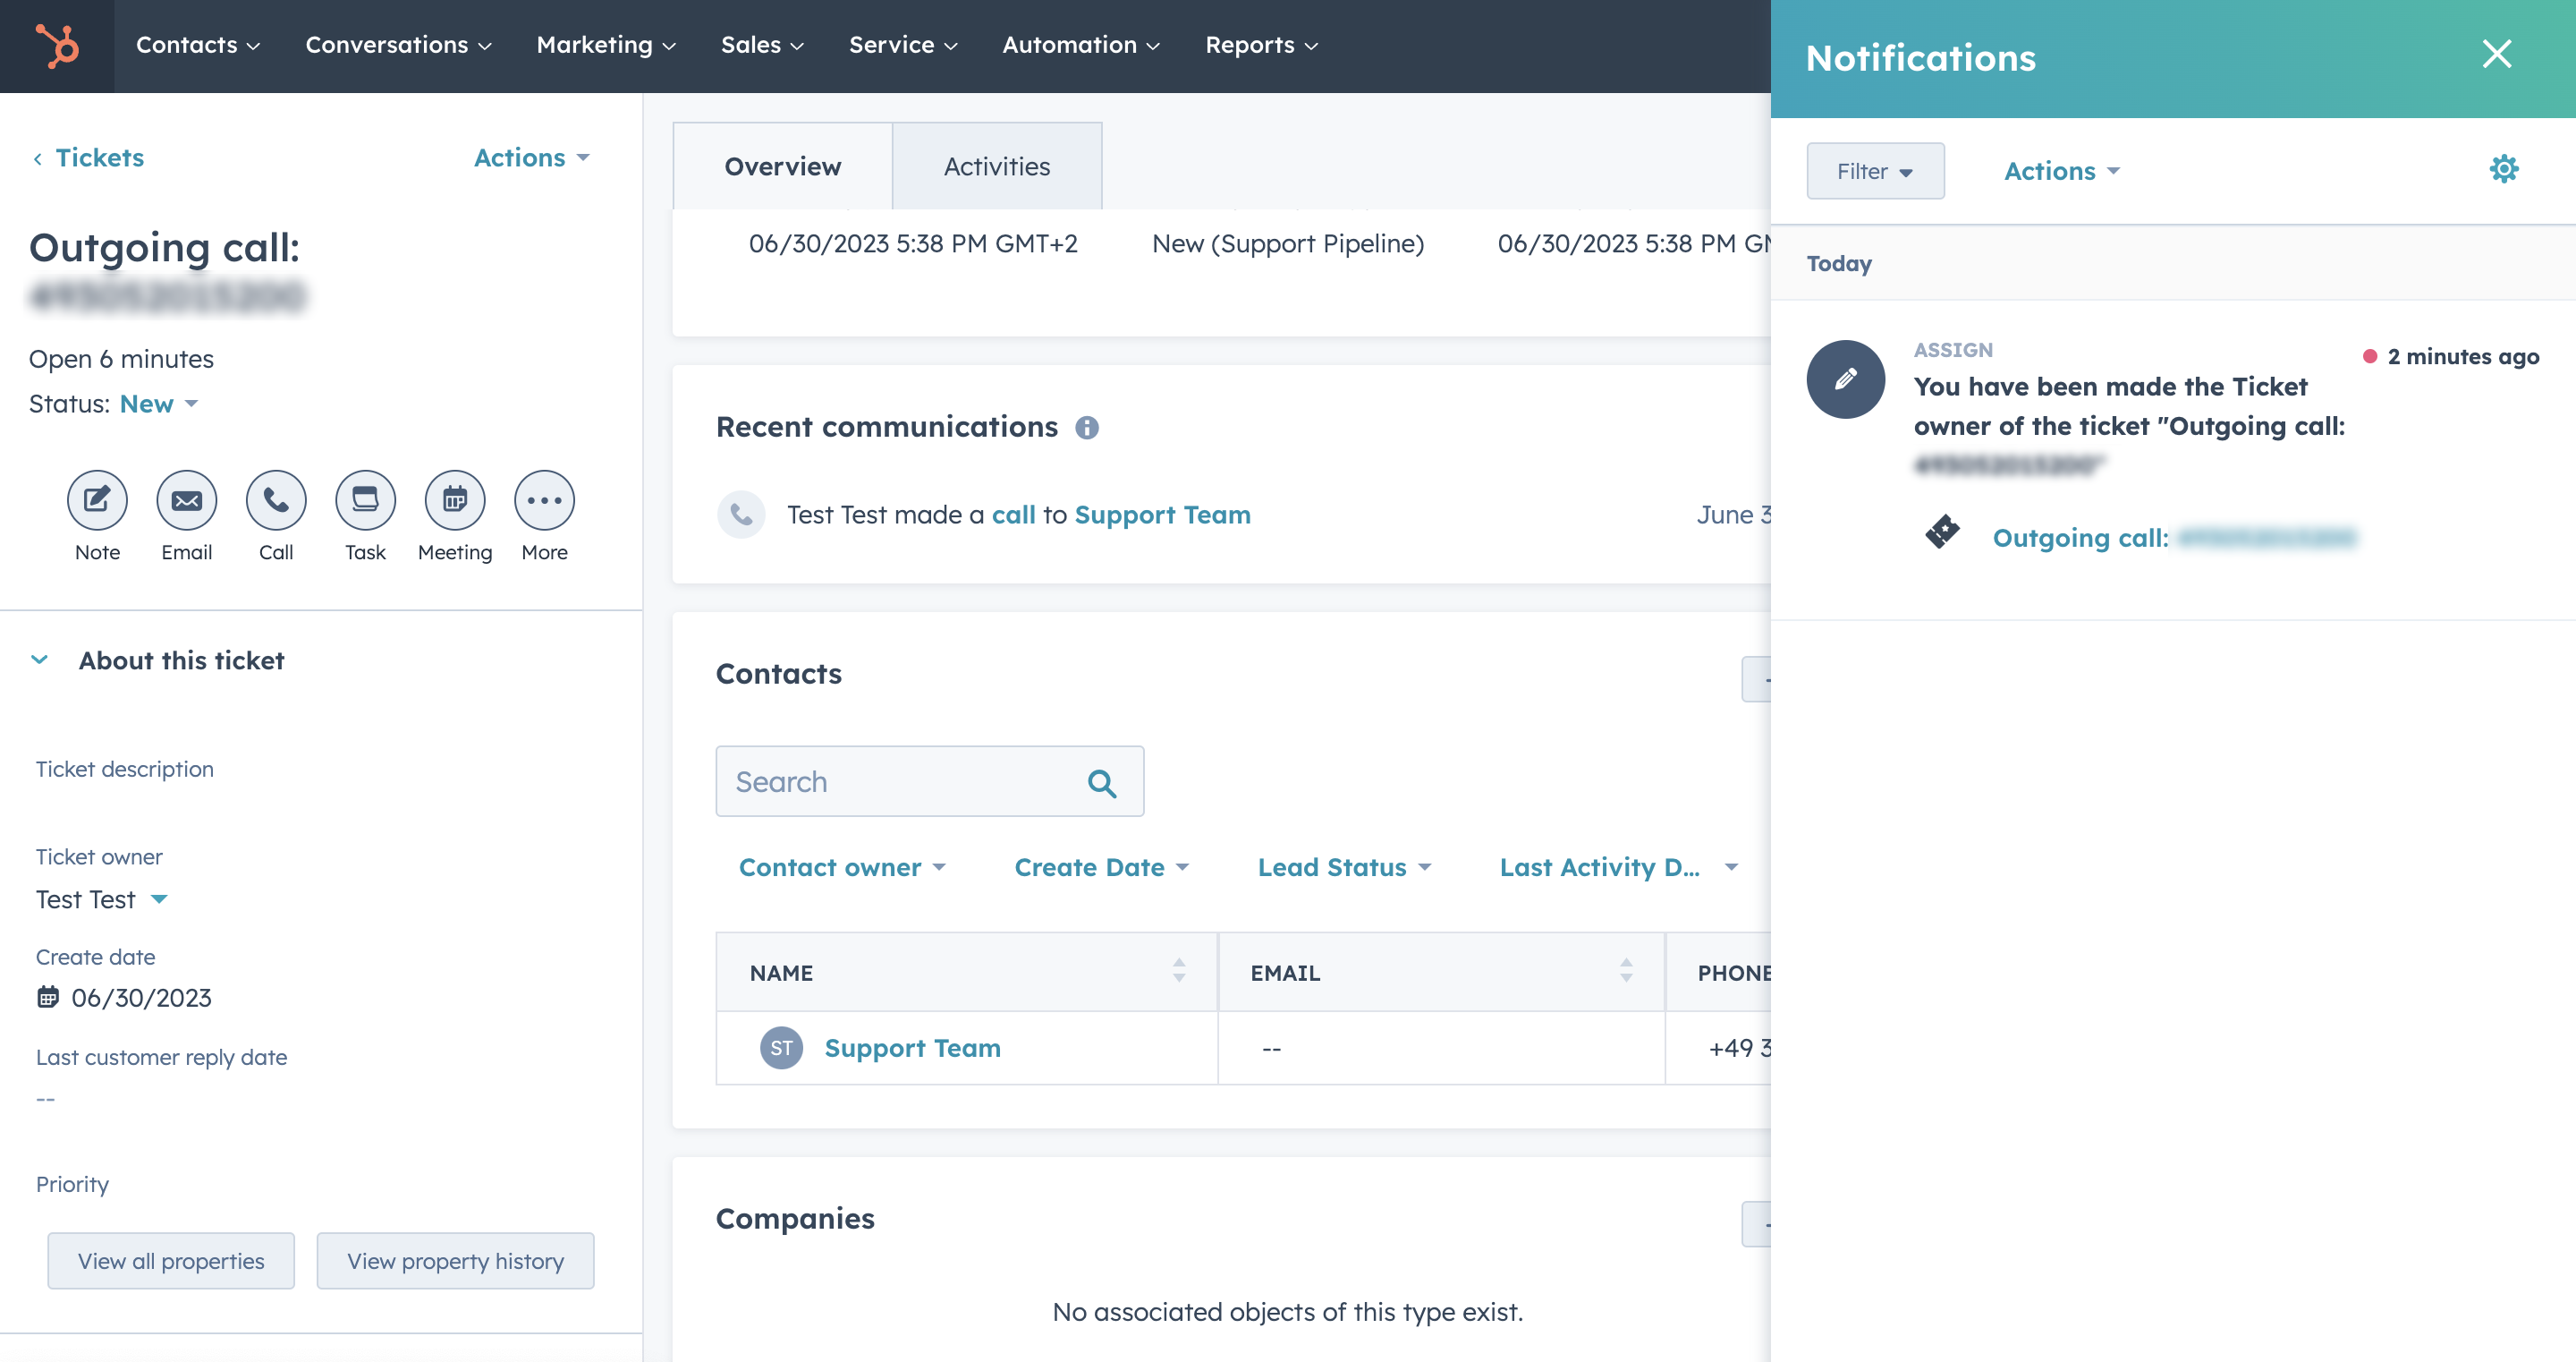Click the magnifier icon in Contacts search

point(1102,783)
